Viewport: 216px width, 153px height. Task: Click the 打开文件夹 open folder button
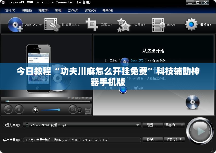click(x=174, y=140)
